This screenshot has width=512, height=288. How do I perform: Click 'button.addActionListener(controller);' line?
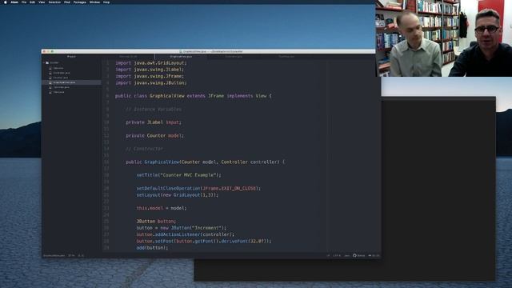185,234
